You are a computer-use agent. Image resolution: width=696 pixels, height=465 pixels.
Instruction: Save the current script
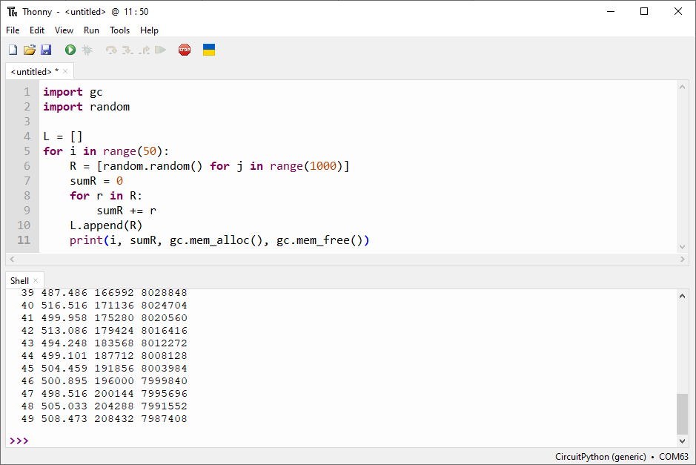pyautogui.click(x=47, y=50)
